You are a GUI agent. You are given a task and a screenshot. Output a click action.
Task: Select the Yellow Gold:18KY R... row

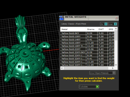tap(87, 46)
